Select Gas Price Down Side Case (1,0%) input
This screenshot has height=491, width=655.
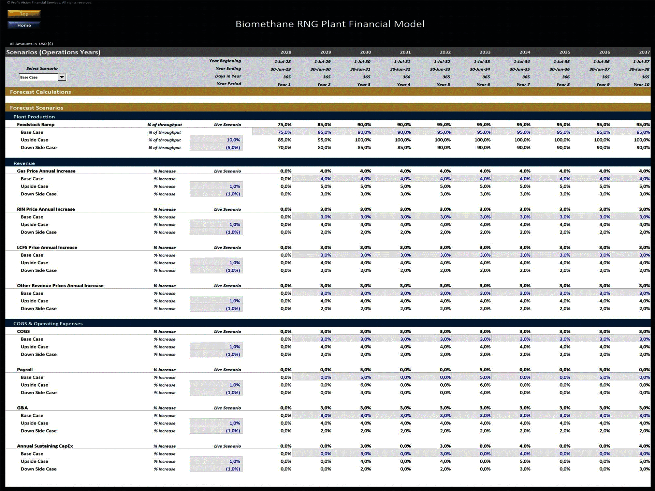pos(216,194)
